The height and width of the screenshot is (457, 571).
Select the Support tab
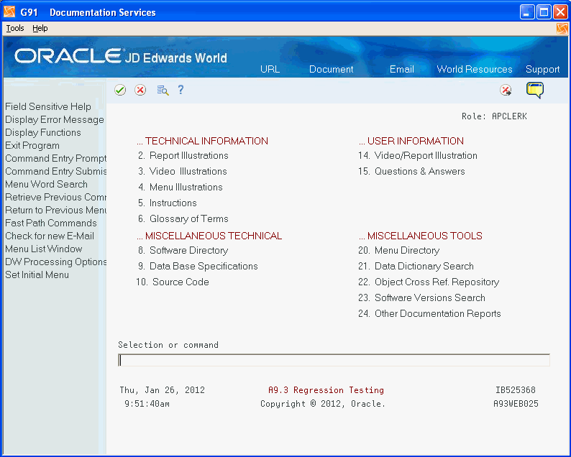coord(543,69)
